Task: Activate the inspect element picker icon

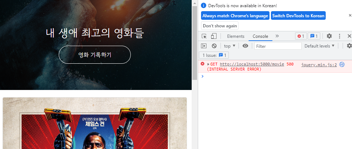Action: pos(204,36)
